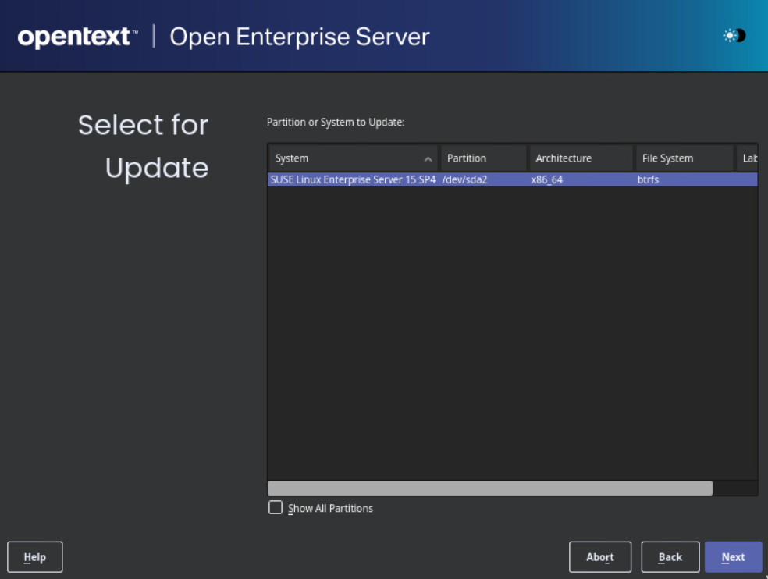The height and width of the screenshot is (579, 768).
Task: Go Back to the previous step
Action: click(670, 557)
